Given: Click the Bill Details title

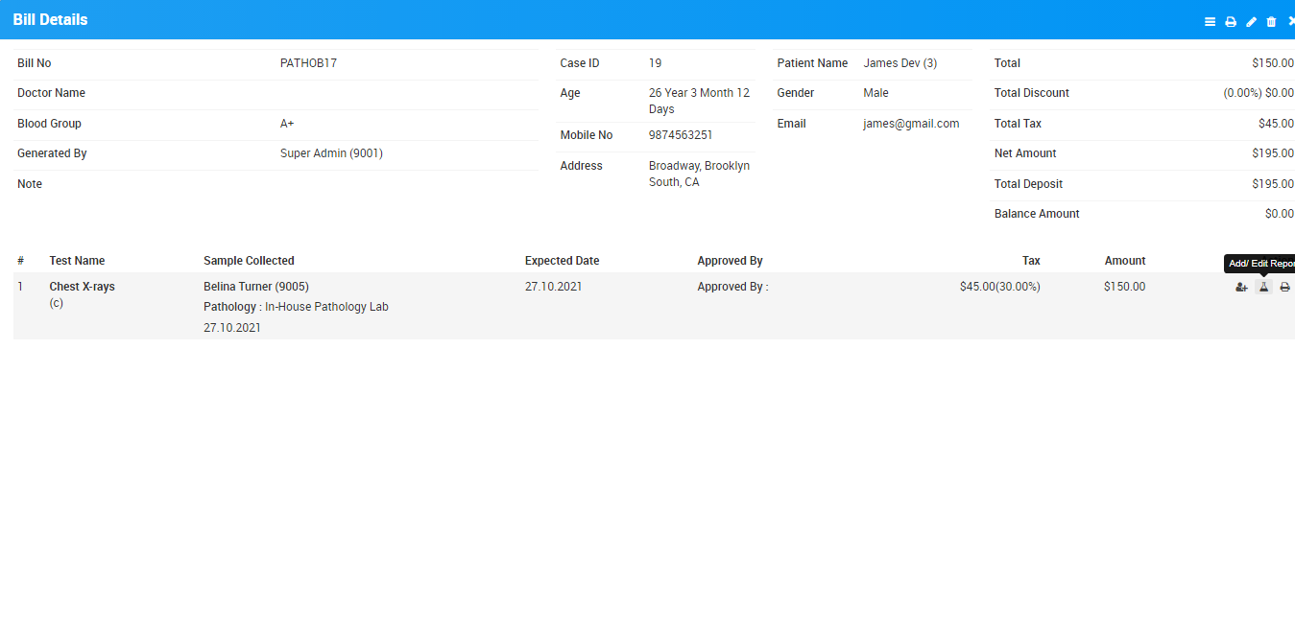Looking at the screenshot, I should click(x=50, y=20).
